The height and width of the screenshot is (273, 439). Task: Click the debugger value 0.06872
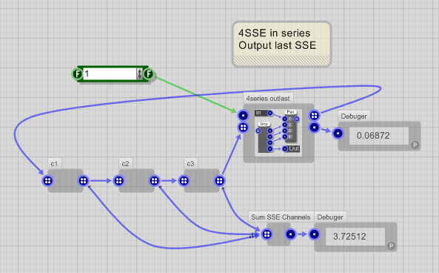[x=373, y=136]
